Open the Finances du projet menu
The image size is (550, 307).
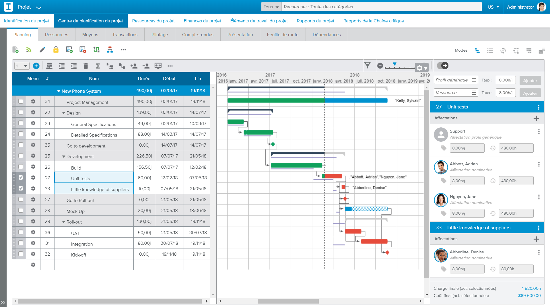point(202,21)
